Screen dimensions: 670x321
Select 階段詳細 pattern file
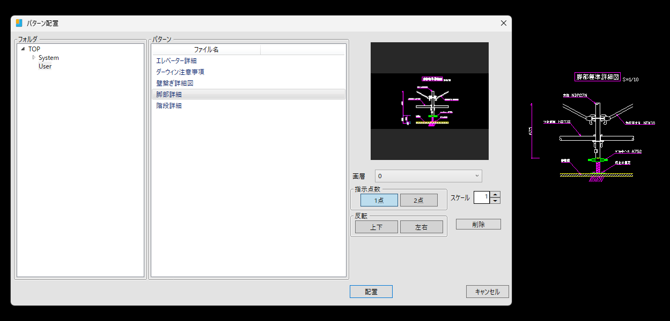[169, 106]
